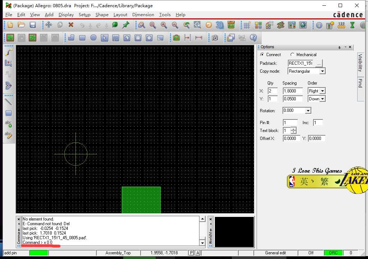Switch to the Visibility tab
The width and height of the screenshot is (368, 259).
point(360,62)
